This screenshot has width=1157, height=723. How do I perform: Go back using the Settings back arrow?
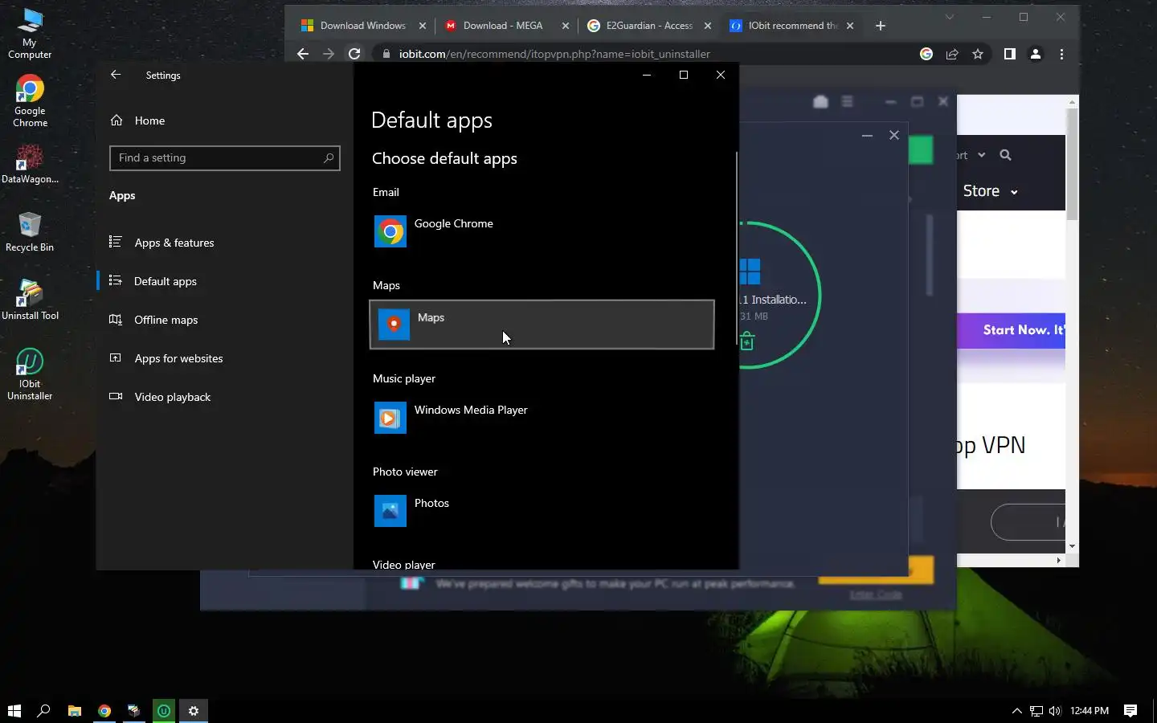[116, 75]
